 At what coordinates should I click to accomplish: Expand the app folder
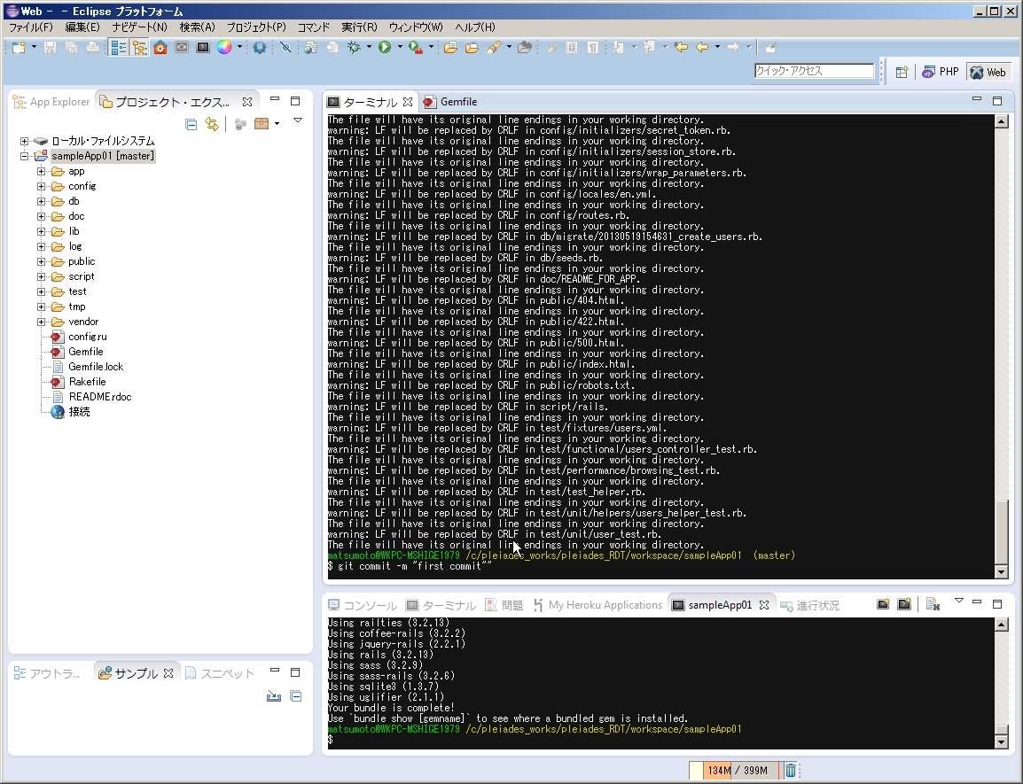[41, 172]
